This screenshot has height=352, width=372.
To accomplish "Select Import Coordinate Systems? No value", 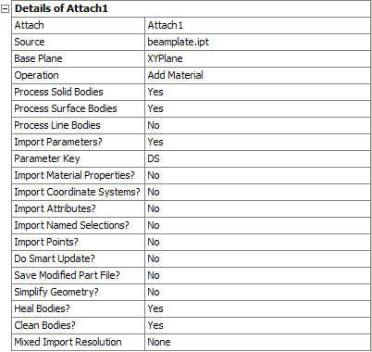I will pyautogui.click(x=257, y=192).
